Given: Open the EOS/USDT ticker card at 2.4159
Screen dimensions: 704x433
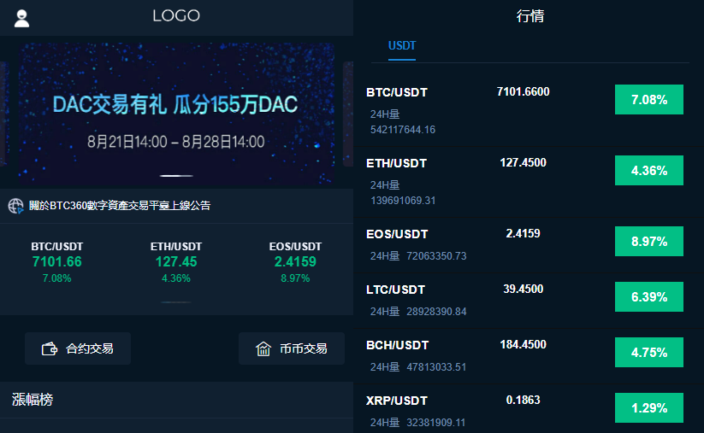Looking at the screenshot, I should point(295,262).
